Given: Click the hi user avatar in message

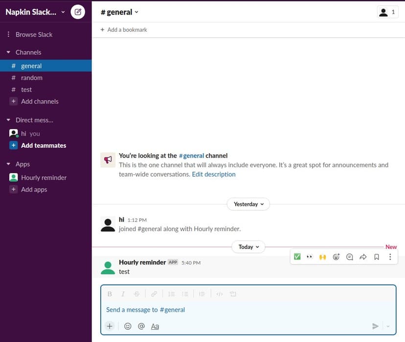Looking at the screenshot, I should pyautogui.click(x=108, y=225).
